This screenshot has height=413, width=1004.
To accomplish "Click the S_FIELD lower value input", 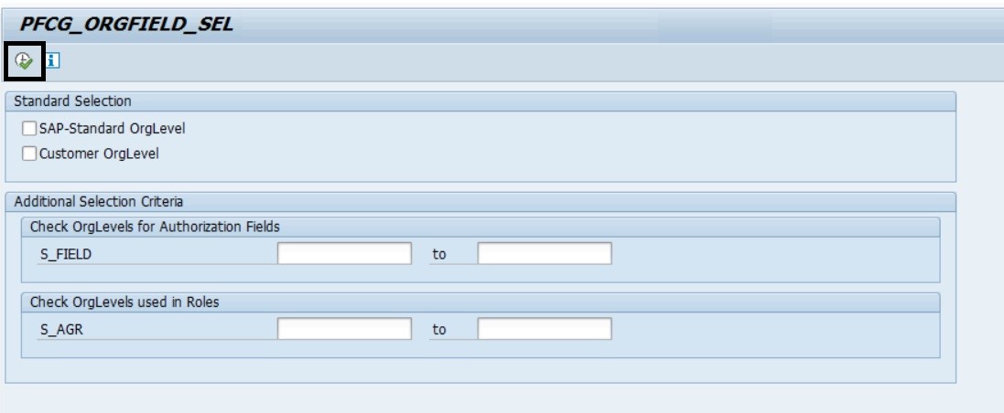I will [x=344, y=253].
